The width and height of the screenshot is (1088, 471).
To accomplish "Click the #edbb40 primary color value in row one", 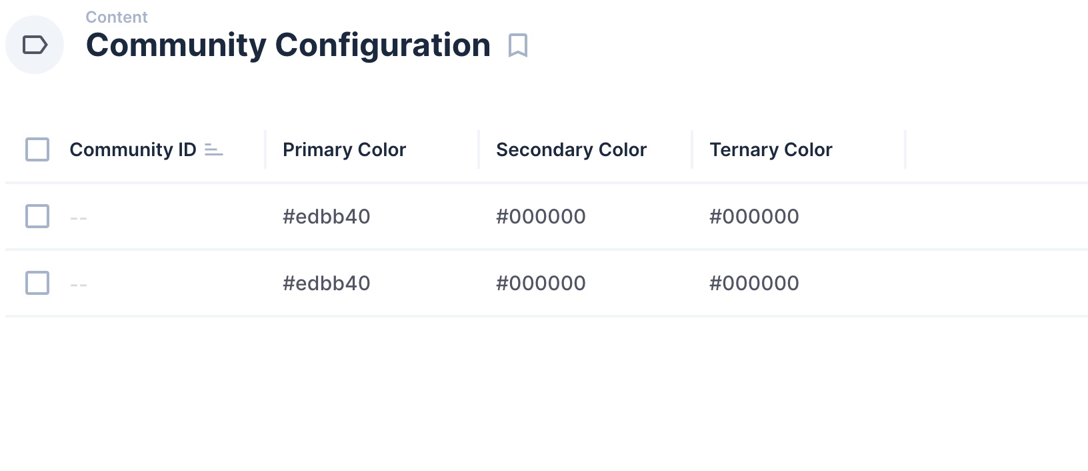I will click(326, 216).
